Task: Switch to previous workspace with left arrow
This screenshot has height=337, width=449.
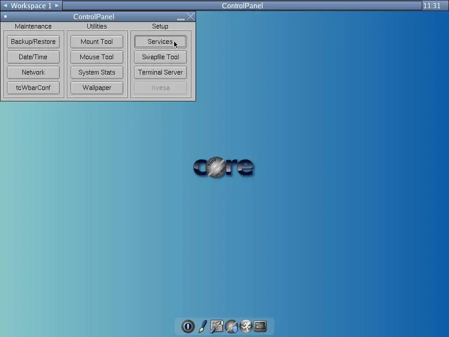Action: (x=5, y=5)
